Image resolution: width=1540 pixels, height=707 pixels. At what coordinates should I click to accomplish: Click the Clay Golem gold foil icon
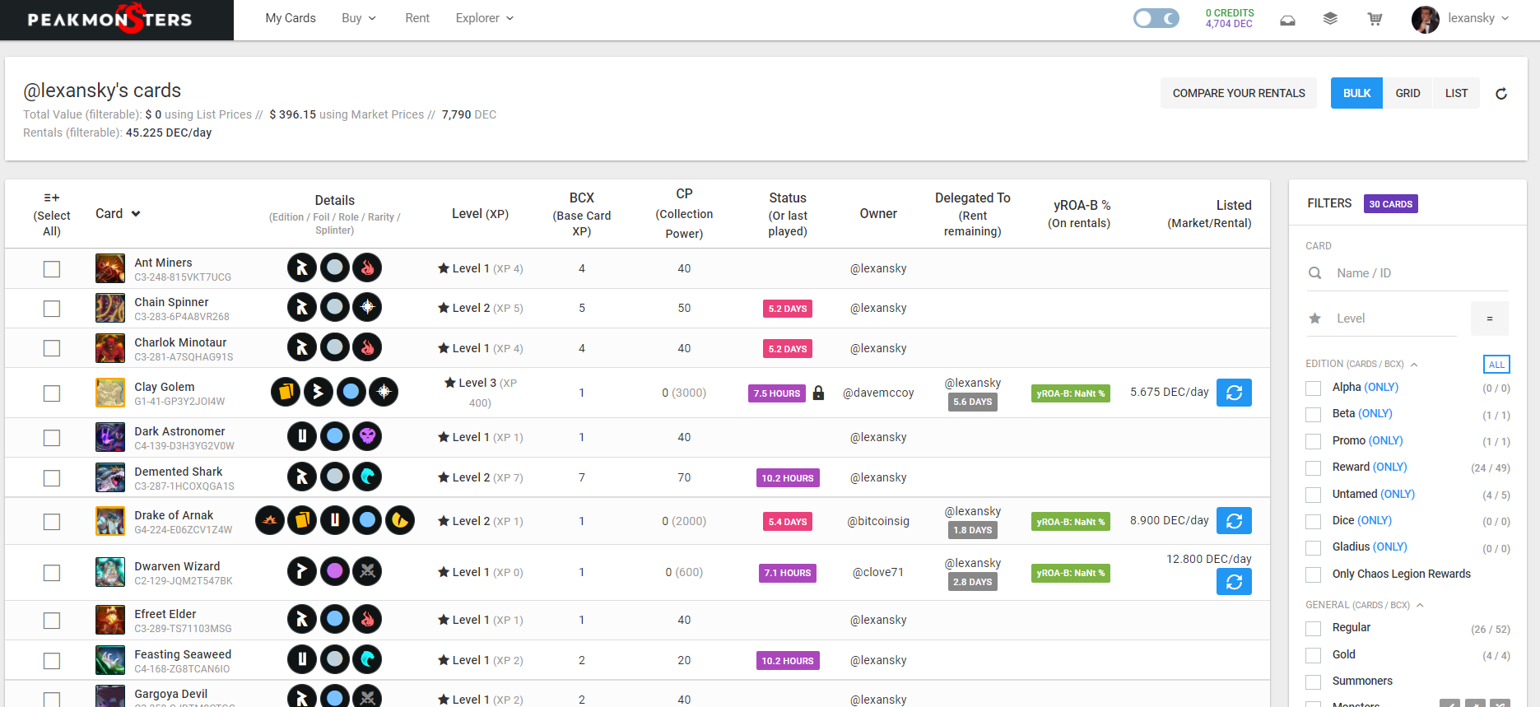286,392
